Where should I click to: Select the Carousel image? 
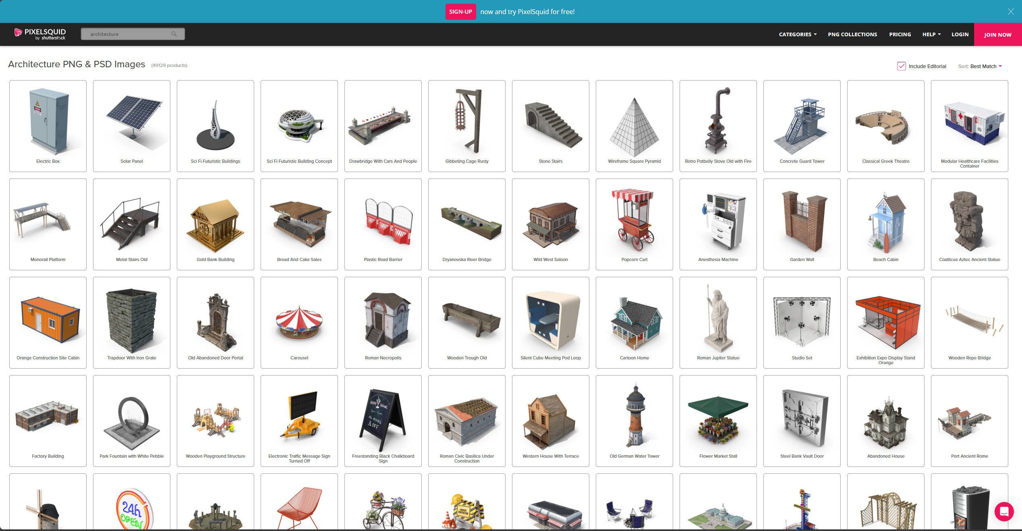pos(299,322)
